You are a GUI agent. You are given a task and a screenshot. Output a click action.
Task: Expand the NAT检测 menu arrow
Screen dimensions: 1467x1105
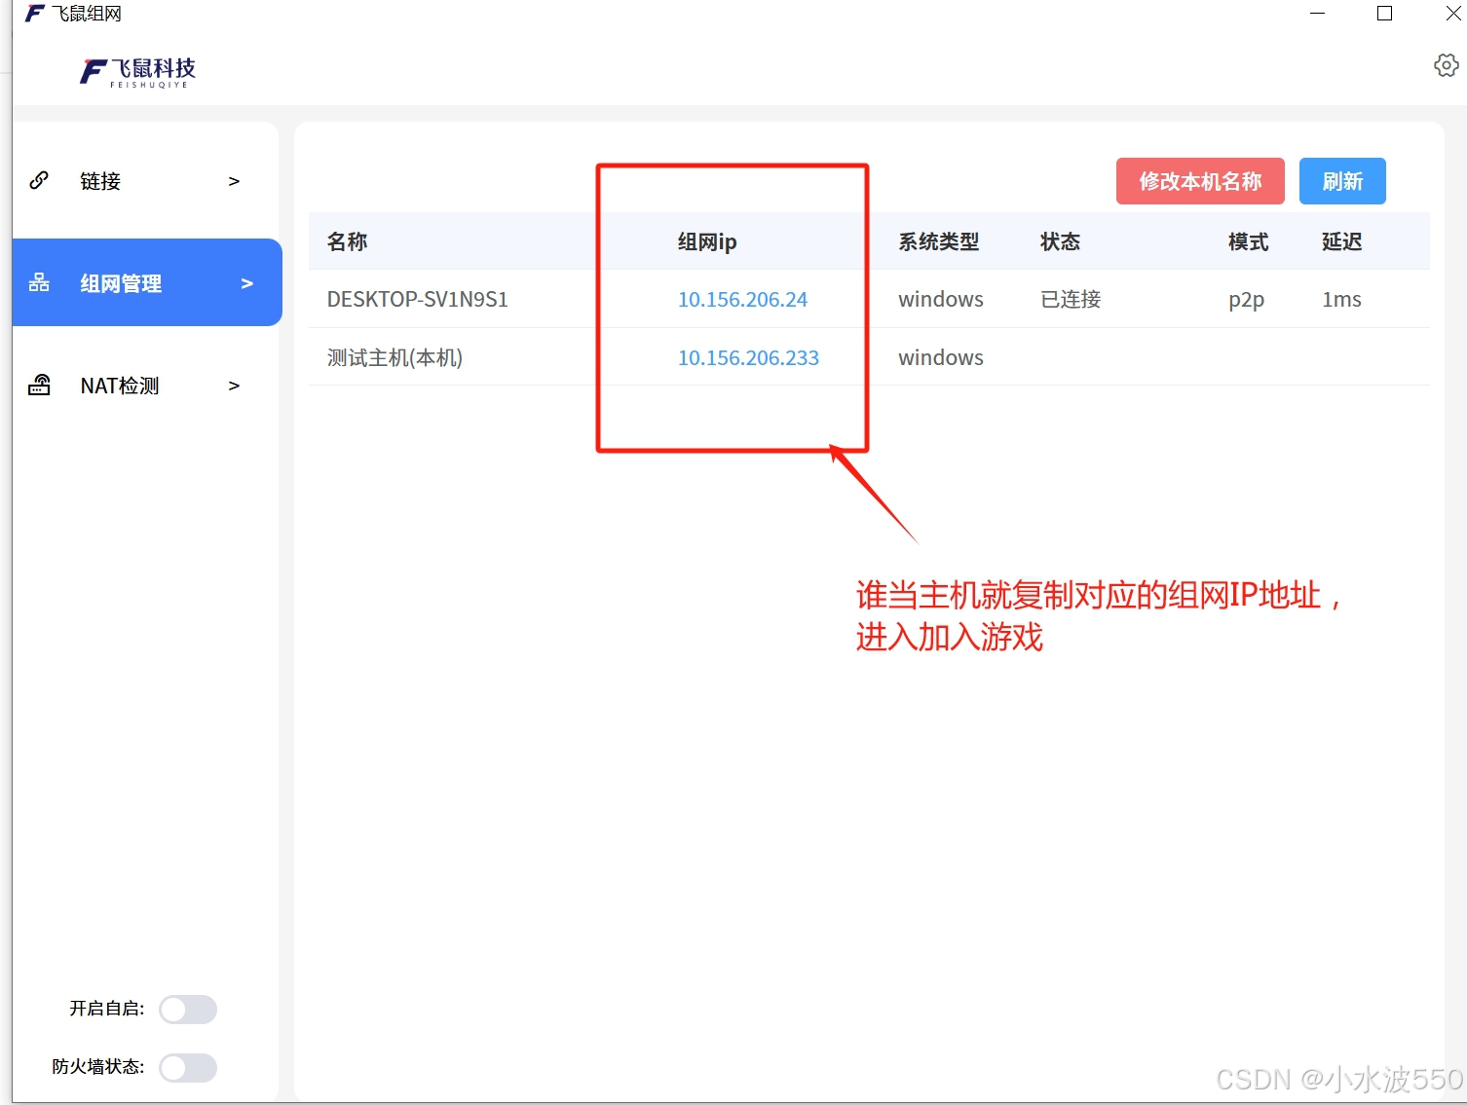tap(234, 386)
